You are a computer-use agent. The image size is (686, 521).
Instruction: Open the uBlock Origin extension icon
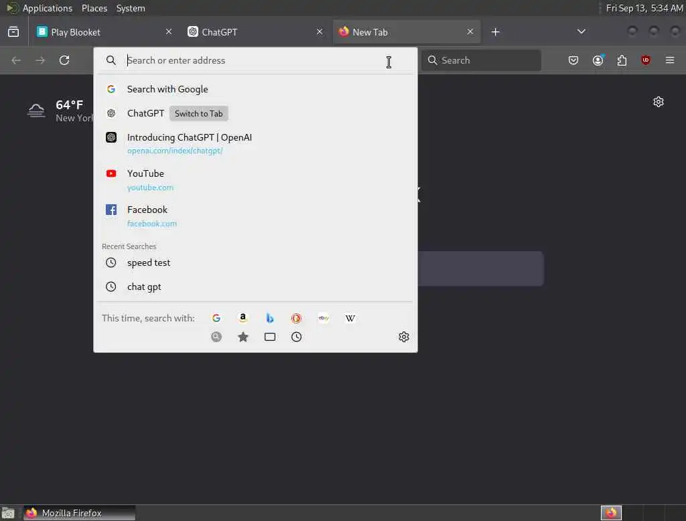point(646,60)
